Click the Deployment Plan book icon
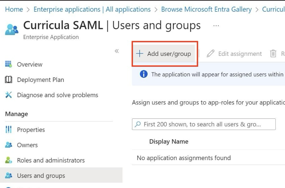 click(8, 80)
